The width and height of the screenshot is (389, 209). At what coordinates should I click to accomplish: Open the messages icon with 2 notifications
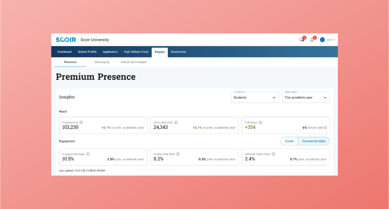tap(301, 39)
